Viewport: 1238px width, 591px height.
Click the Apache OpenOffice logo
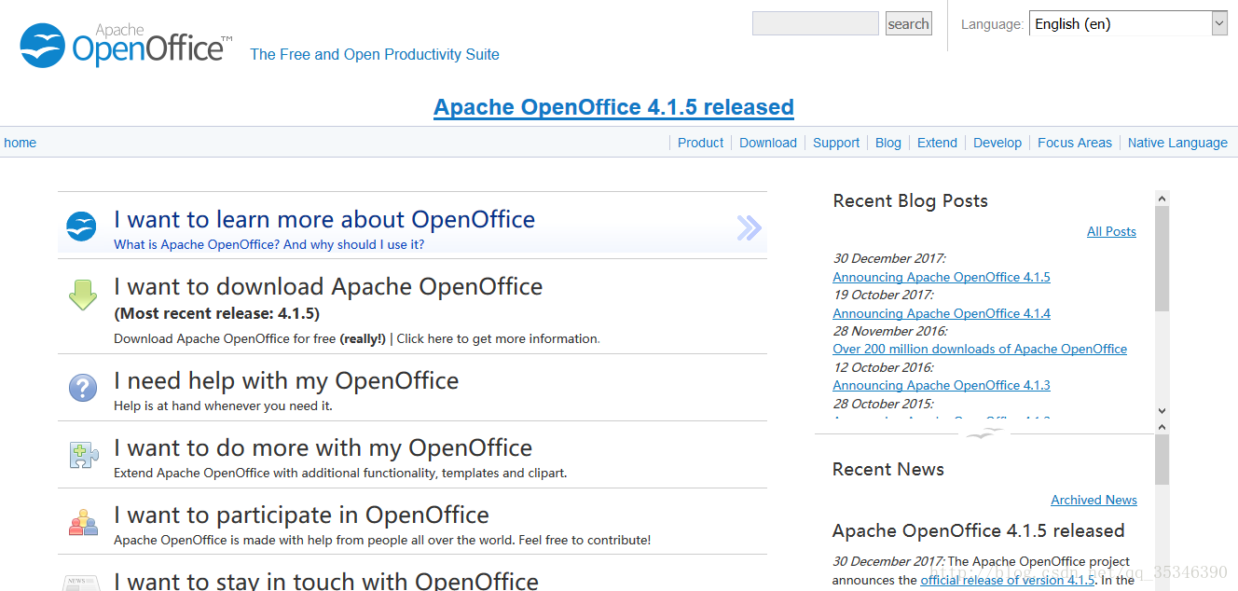point(126,45)
